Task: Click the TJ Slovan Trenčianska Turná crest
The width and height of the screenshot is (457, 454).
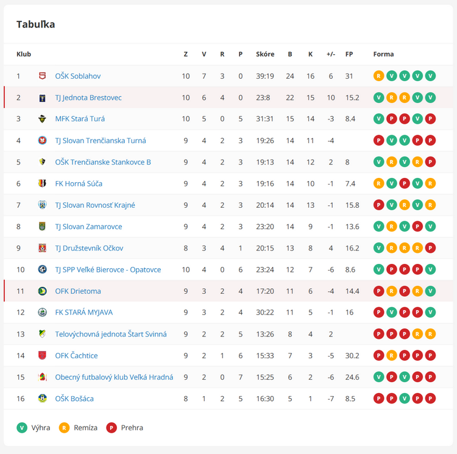Action: click(42, 141)
